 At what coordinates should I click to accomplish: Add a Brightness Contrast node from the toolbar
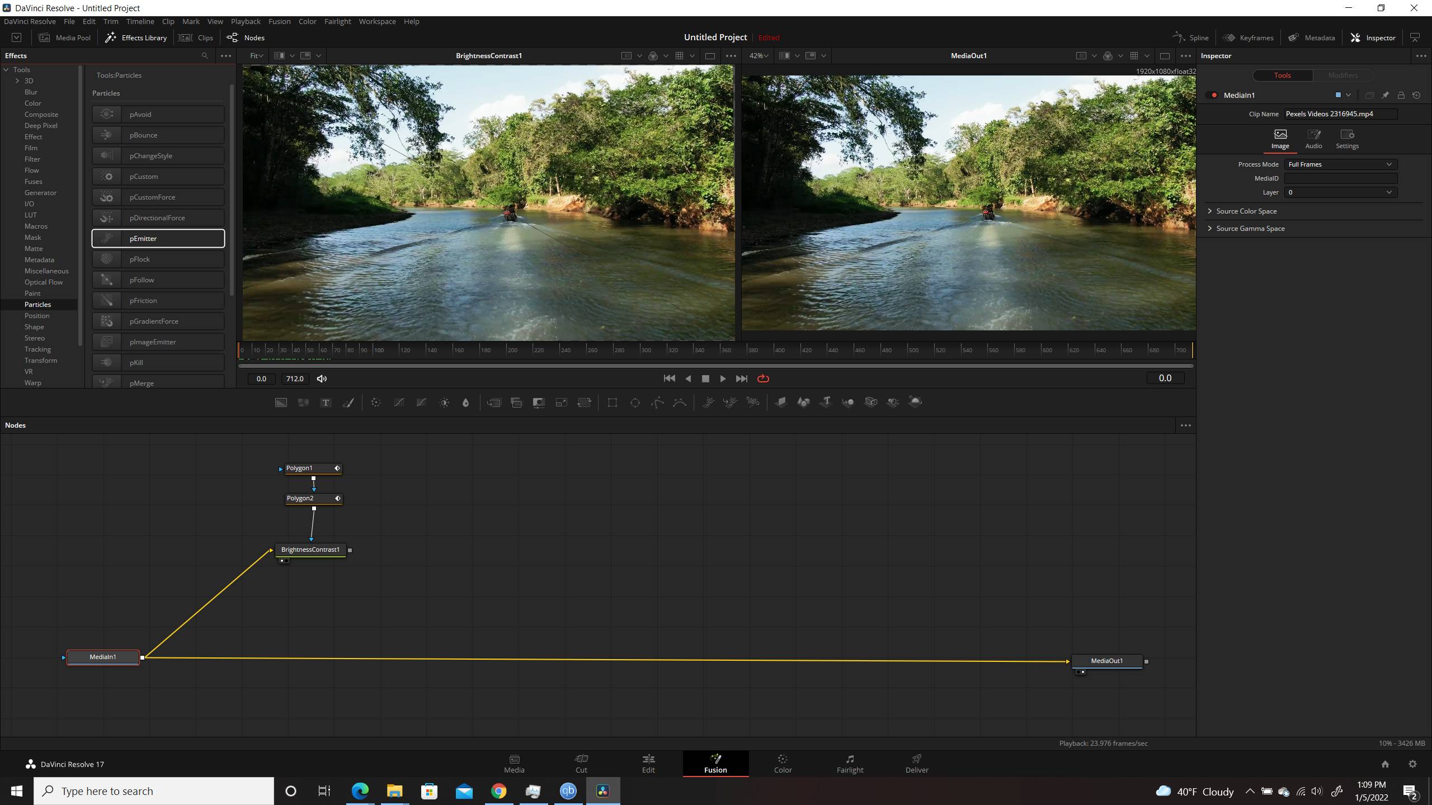point(444,402)
